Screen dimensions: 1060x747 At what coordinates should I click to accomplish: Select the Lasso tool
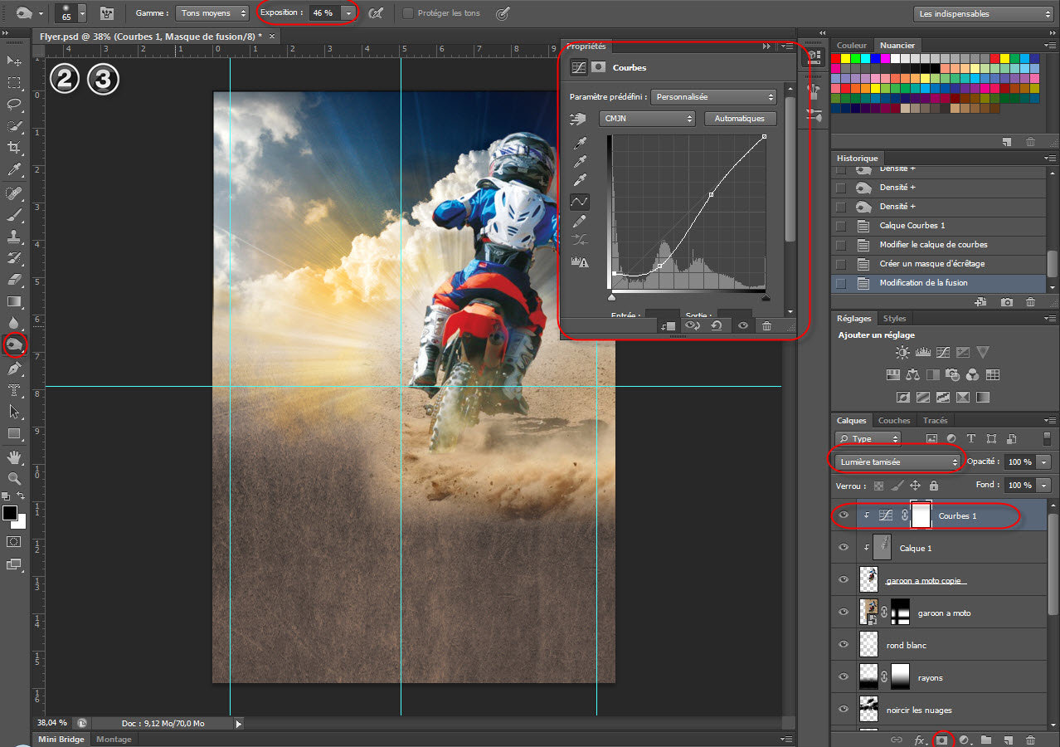pos(14,105)
